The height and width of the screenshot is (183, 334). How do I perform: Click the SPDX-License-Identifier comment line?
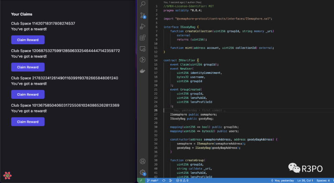[189, 6]
